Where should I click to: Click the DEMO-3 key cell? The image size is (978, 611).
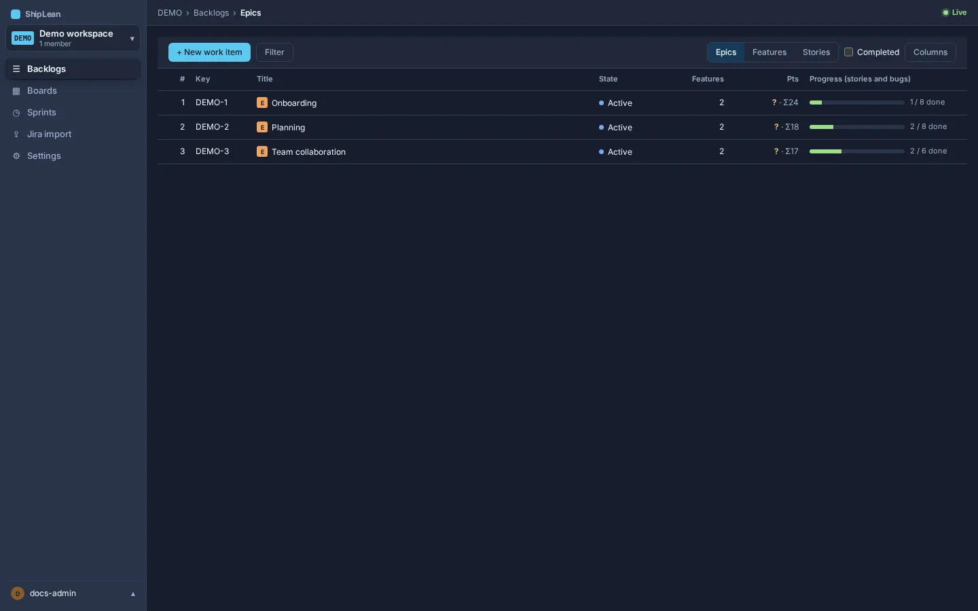coord(212,151)
